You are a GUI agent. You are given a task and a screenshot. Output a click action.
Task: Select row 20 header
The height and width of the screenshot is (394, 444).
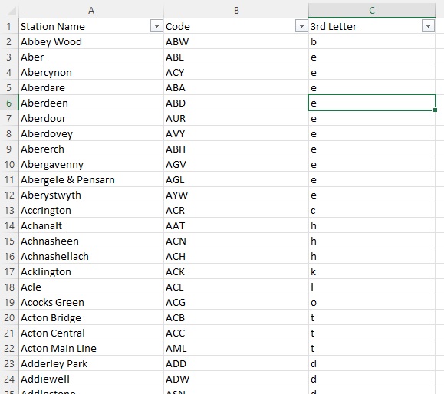click(x=9, y=317)
